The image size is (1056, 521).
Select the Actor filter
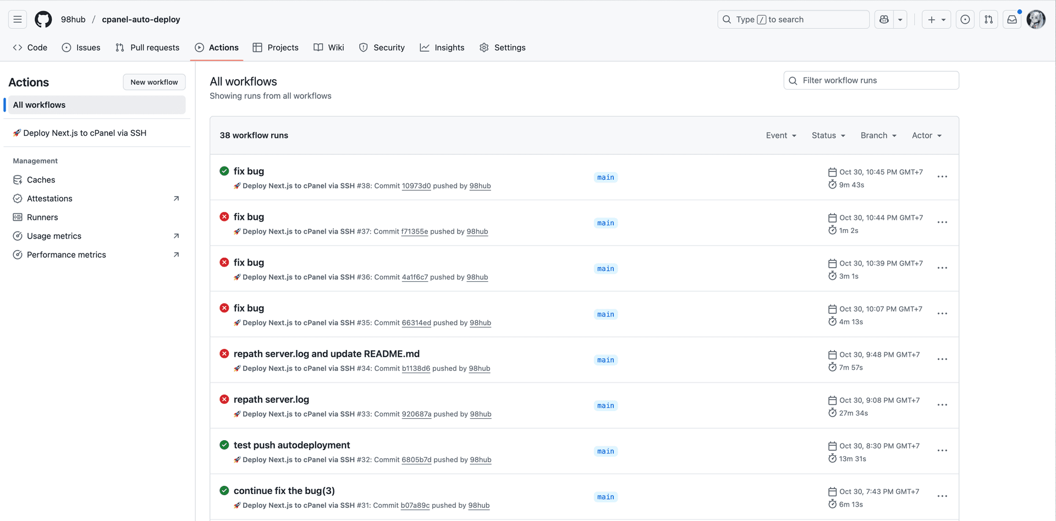(926, 135)
